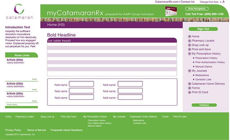
Task: Click the Skip Navigation button
Action: (x=197, y=9)
